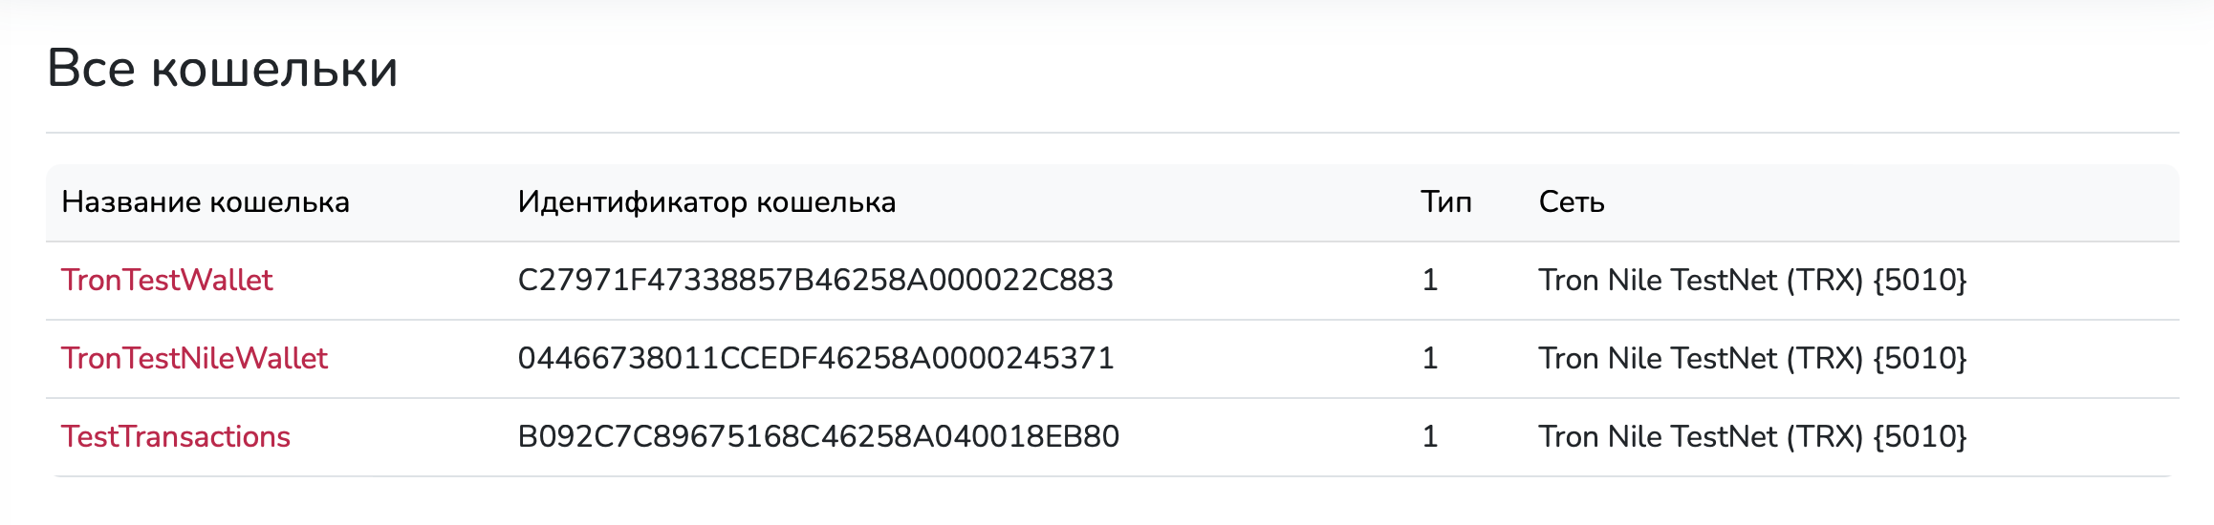Image resolution: width=2214 pixels, height=525 pixels.
Task: Select wallet ID B092C7C89675168C46258A040018EB80
Action: (818, 437)
